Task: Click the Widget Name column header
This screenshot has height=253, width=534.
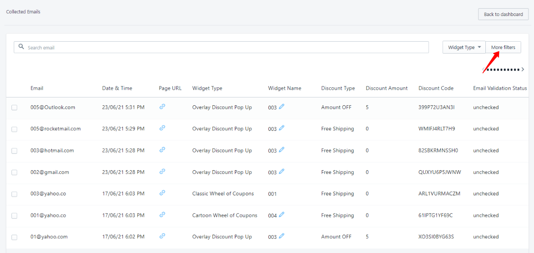Action: [285, 88]
